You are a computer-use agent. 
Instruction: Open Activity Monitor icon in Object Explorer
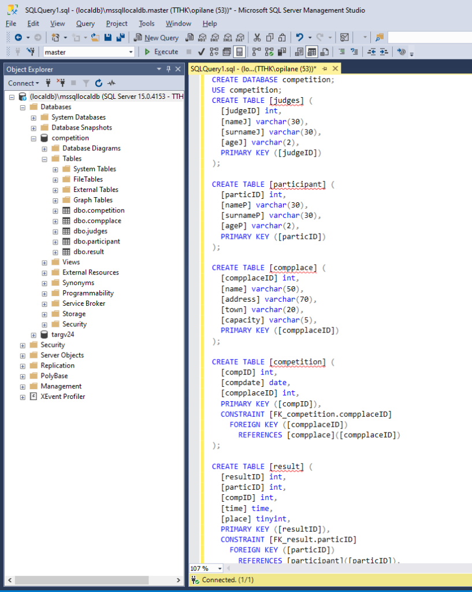tap(111, 83)
